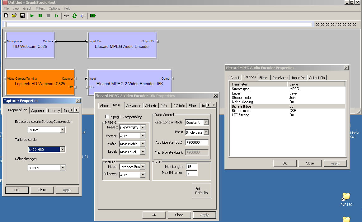Select the Bit rate (kbps) parameter row
The width and height of the screenshot is (362, 222).
tap(288, 106)
